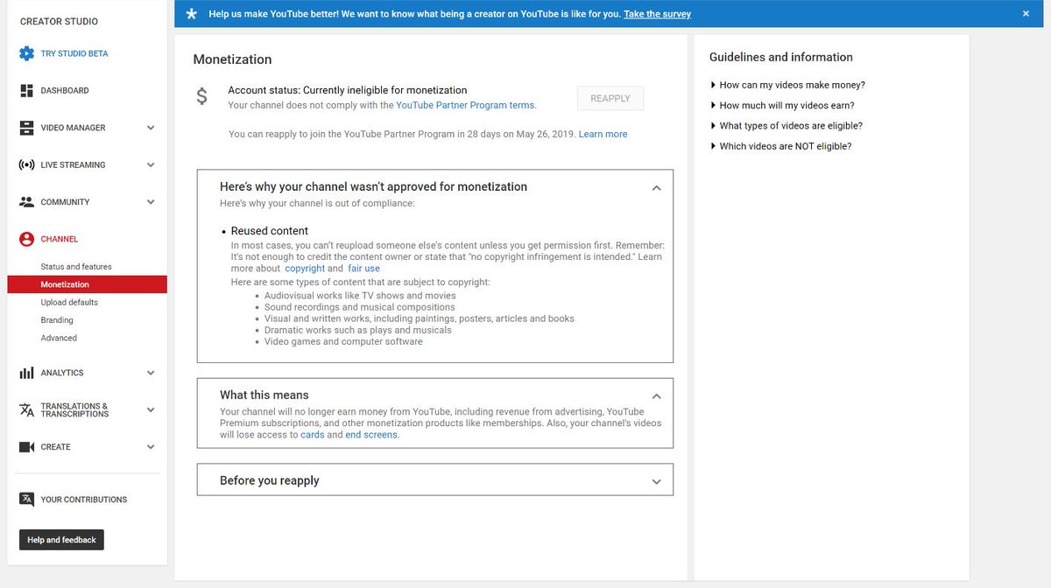Expand the Video Manager menu chevron
Viewport: 1051px width, 588px height.
coord(151,128)
